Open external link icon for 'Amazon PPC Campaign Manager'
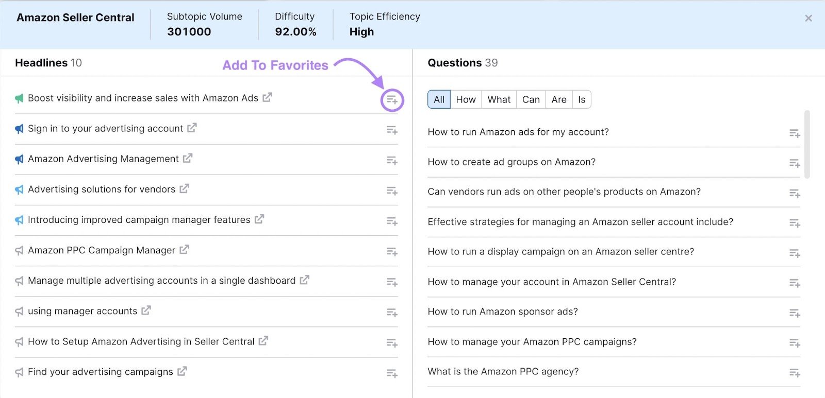The height and width of the screenshot is (398, 825). pyautogui.click(x=184, y=250)
